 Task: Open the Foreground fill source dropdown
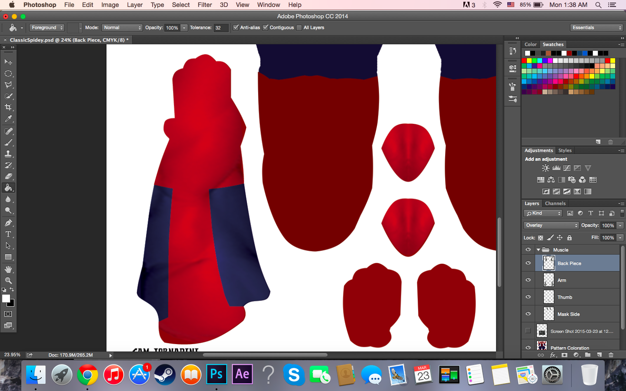47,28
